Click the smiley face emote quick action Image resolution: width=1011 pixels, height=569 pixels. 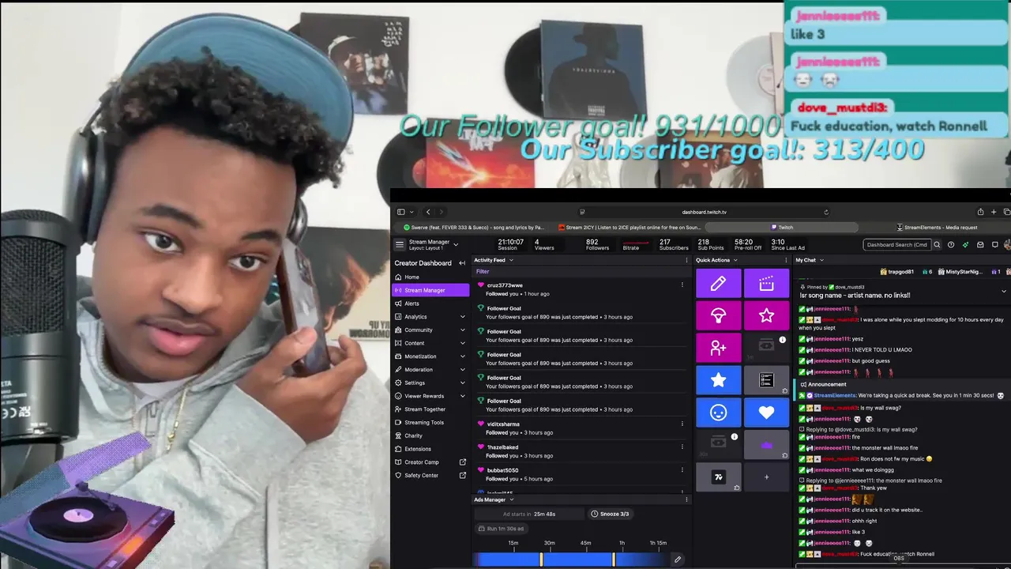tap(718, 413)
